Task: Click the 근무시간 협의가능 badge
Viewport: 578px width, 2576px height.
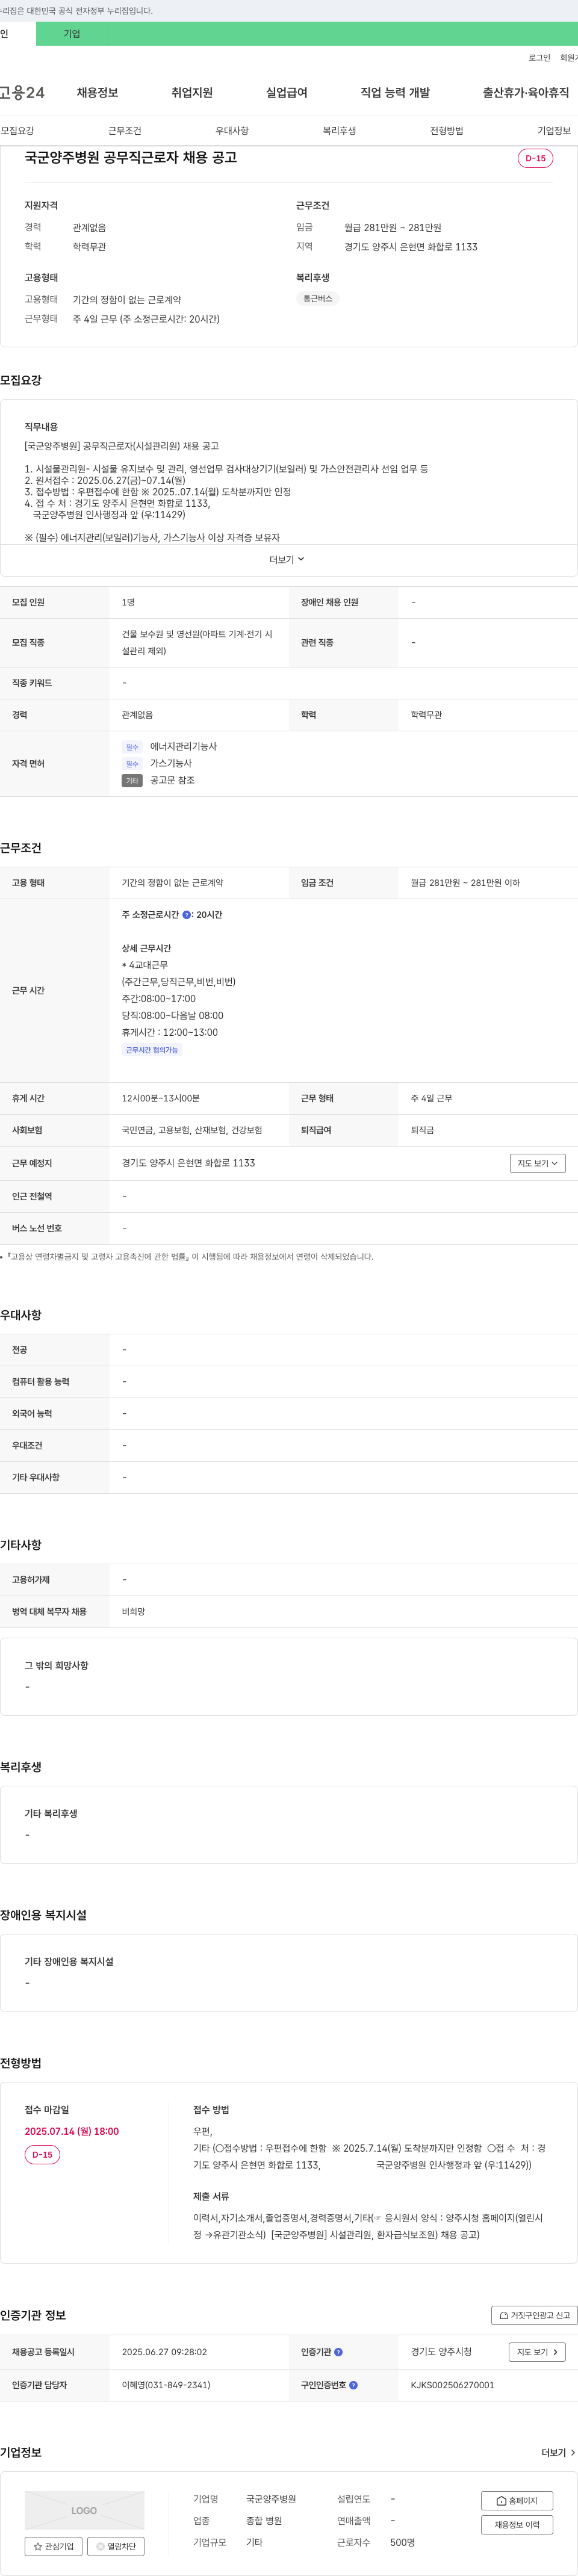Action: tap(152, 1050)
